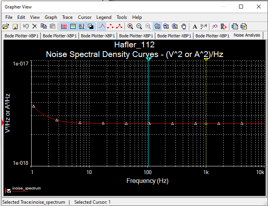This screenshot has width=268, height=206.
Task: Open the File menu
Action: pyautogui.click(x=9, y=17)
